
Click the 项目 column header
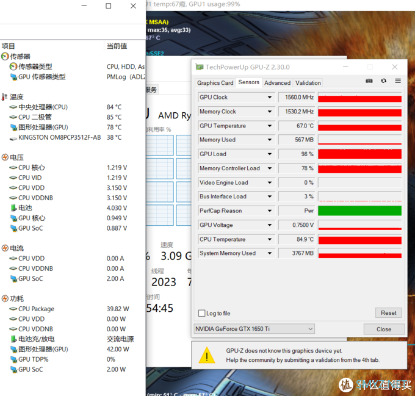click(9, 46)
